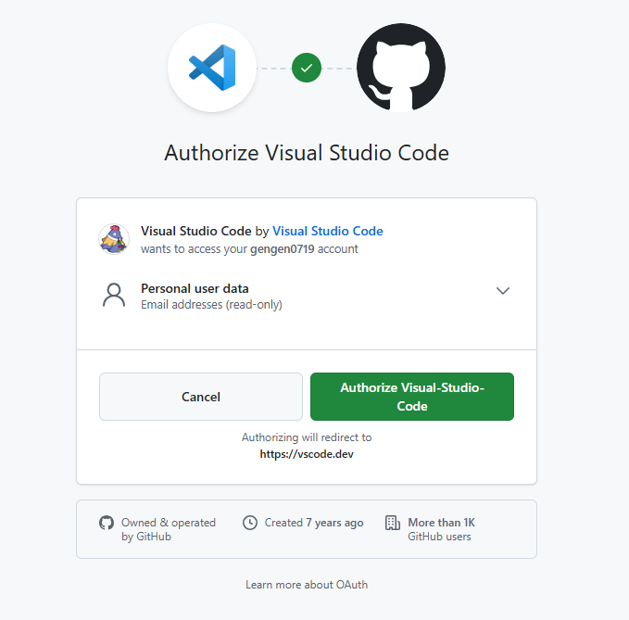
Task: Click Authorize Visual Studio Code page heading
Action: pos(307,153)
